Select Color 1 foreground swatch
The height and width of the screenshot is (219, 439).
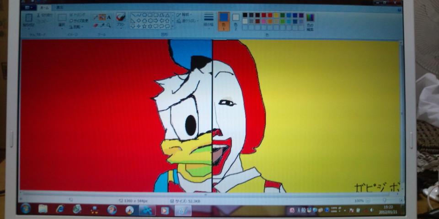(224, 21)
